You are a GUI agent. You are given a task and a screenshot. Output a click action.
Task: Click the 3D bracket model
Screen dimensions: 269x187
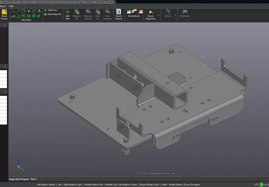click(153, 99)
